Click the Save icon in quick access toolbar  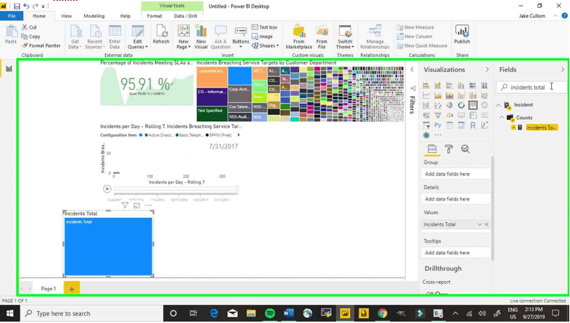pyautogui.click(x=17, y=6)
